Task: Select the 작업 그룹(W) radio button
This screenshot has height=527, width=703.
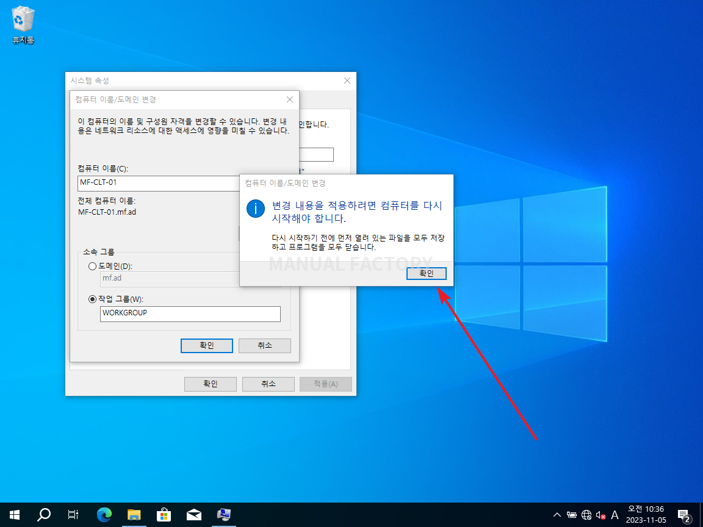Action: coord(92,299)
